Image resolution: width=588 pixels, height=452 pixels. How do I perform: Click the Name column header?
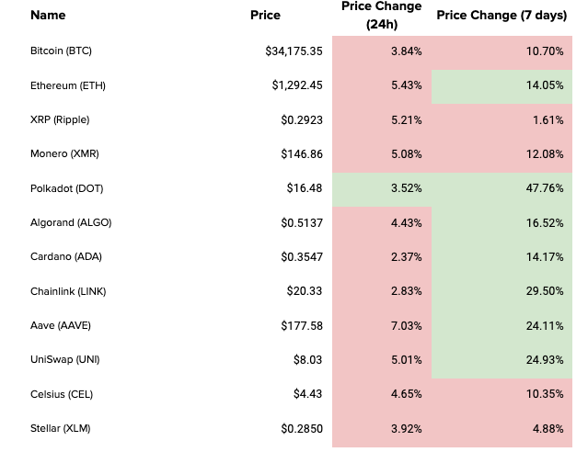click(x=48, y=16)
